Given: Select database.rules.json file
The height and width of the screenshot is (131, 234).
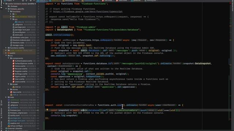Looking at the screenshot, I should pos(20,37).
